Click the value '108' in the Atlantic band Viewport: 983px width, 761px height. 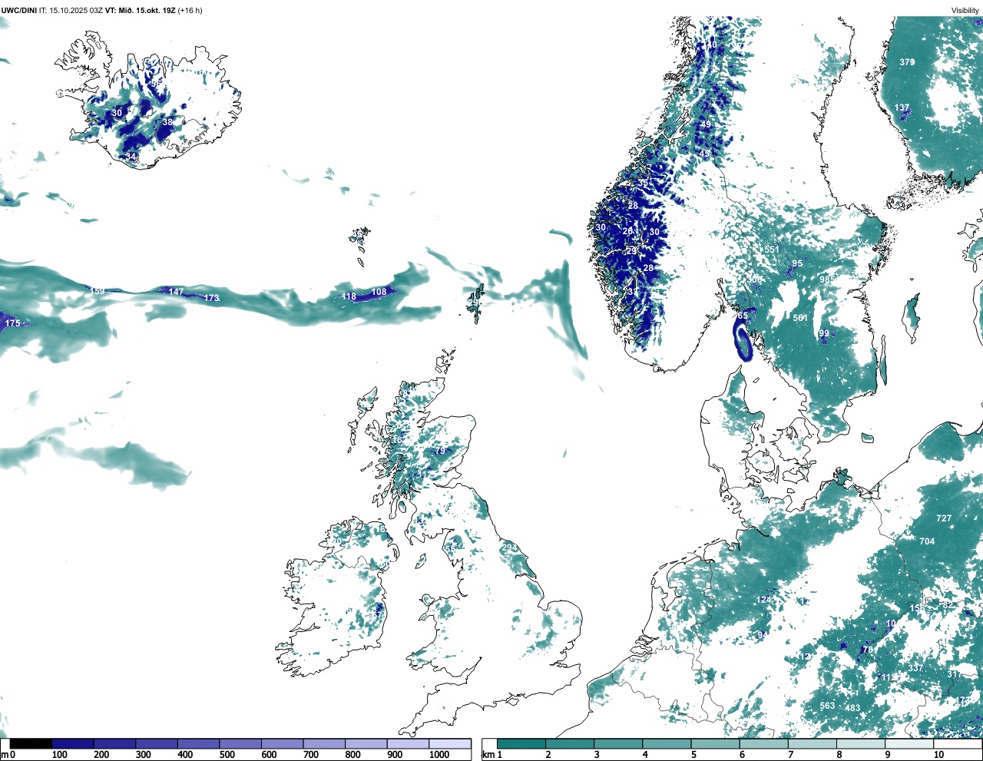[x=379, y=292]
